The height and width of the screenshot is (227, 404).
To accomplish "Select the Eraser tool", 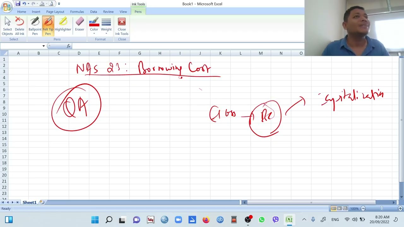I will coord(80,26).
